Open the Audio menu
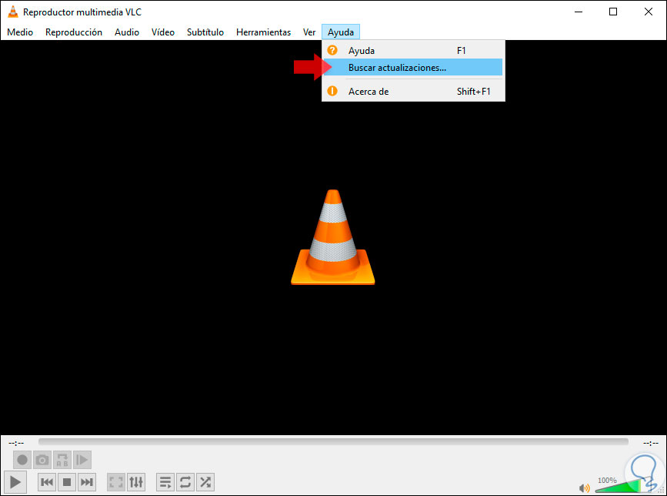The image size is (667, 496). tap(127, 32)
